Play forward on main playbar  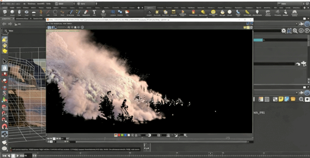pyautogui.click(x=17, y=156)
